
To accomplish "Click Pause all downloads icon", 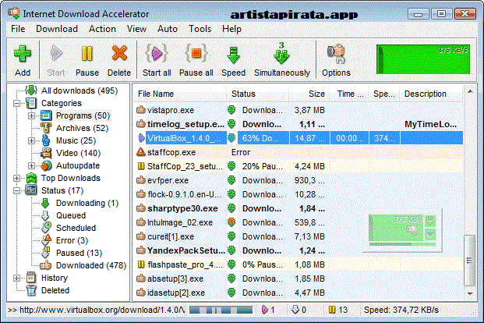I will [196, 61].
